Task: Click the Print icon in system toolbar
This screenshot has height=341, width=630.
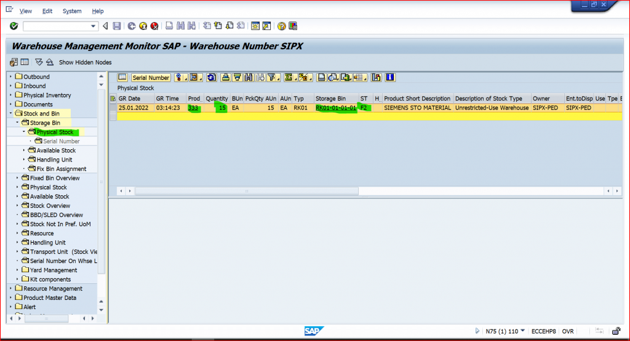Action: coord(169,26)
